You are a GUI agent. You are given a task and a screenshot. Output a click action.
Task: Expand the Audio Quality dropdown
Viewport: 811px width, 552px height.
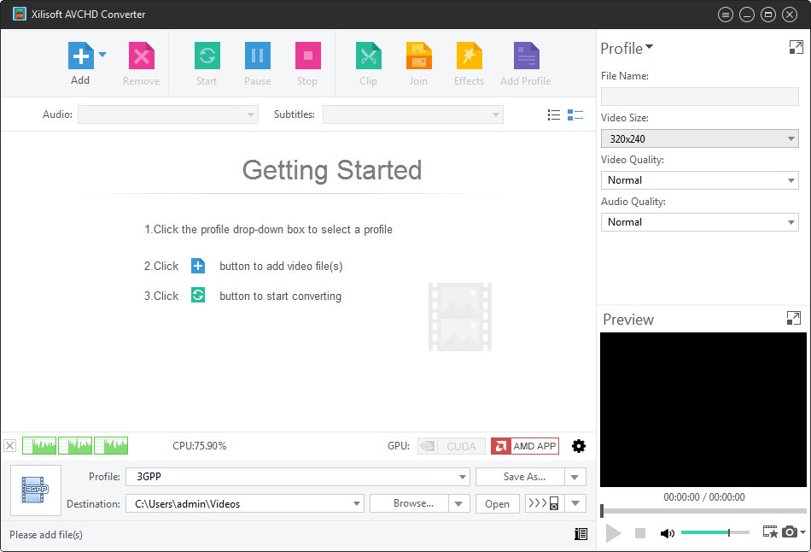point(699,221)
